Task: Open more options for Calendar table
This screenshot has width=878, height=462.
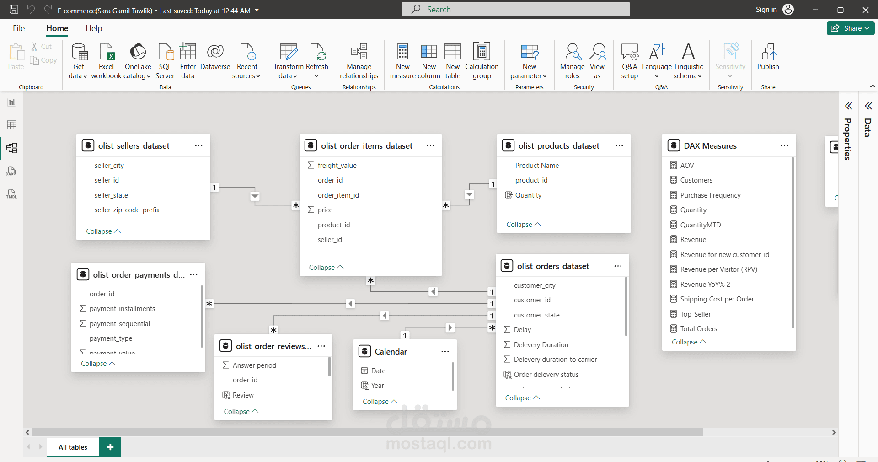Action: point(445,352)
